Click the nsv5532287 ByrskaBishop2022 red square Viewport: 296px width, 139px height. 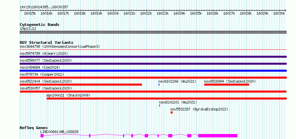tap(172, 112)
